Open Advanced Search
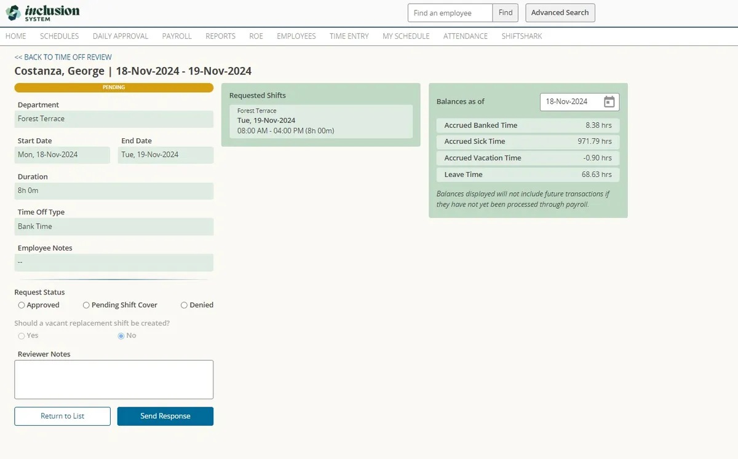This screenshot has width=738, height=459. point(560,12)
